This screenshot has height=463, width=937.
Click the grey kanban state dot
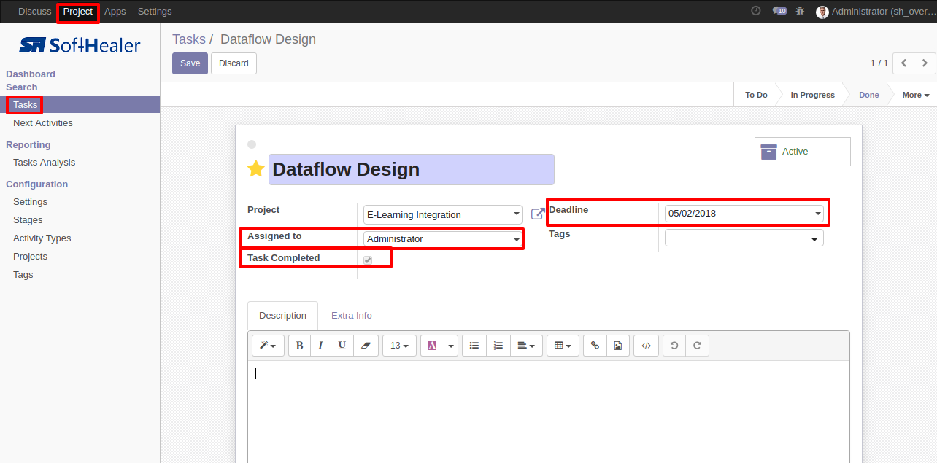tap(252, 144)
